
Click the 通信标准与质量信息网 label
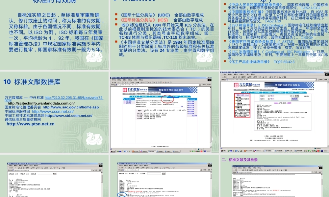coord(23,120)
